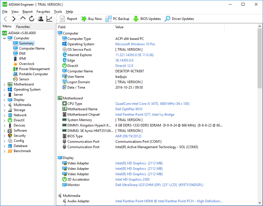Select the Portable Computer laptop icon
Viewport: 263px width, 206px height.
15,74
